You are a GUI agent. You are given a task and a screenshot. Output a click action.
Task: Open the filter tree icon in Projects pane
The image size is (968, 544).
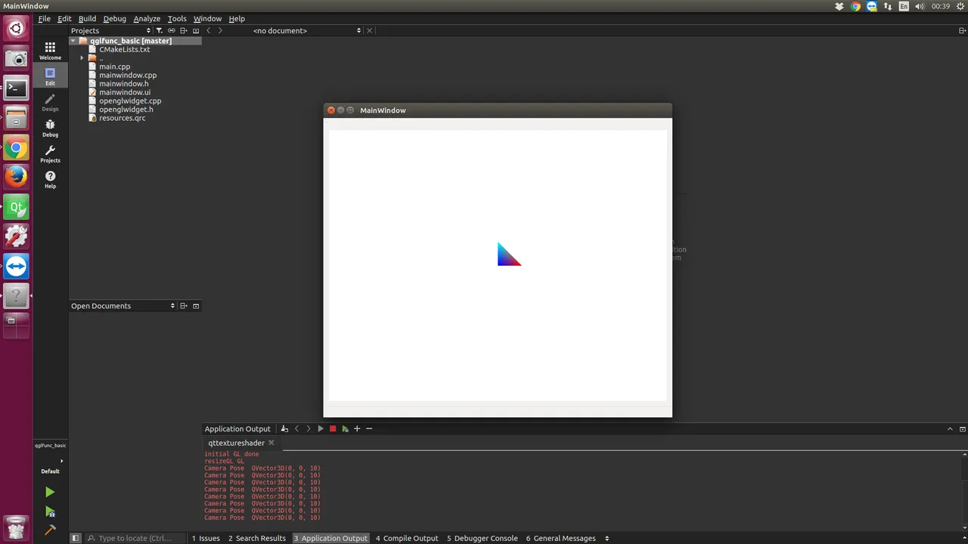point(159,31)
